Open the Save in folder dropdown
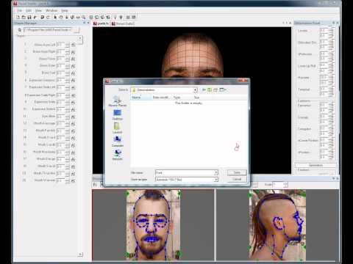353x264 pixels. 196,90
